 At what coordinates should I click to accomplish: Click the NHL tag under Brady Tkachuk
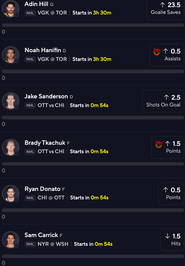click(30, 152)
